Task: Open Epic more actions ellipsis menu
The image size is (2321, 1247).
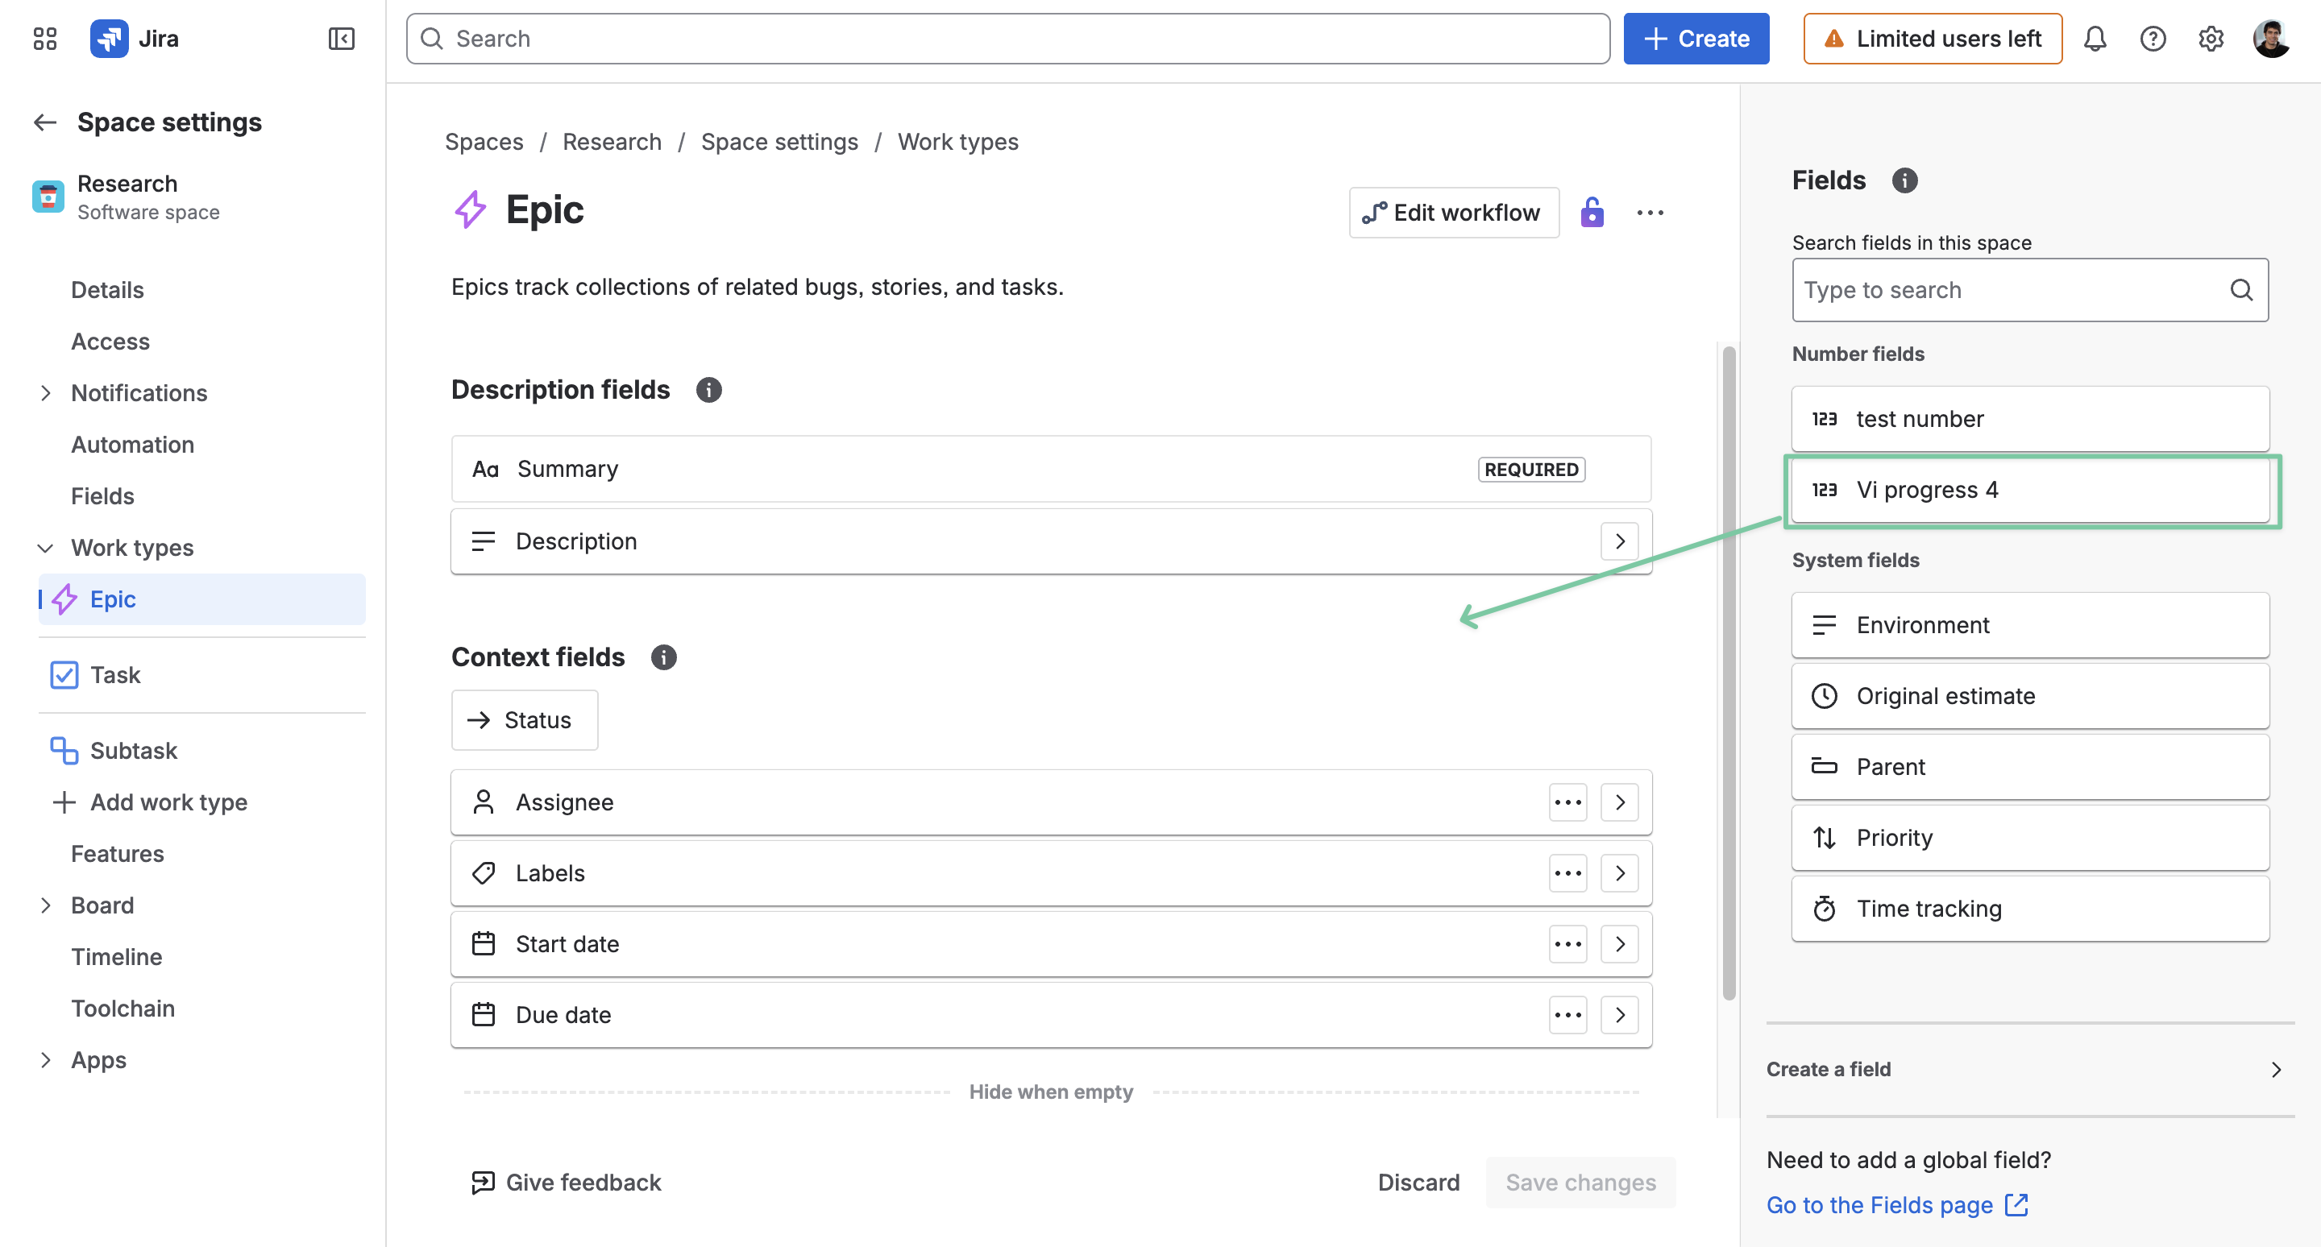Action: (1650, 213)
